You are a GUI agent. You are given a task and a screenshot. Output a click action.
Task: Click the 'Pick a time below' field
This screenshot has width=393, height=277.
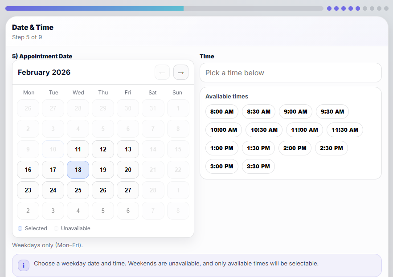pos(291,73)
